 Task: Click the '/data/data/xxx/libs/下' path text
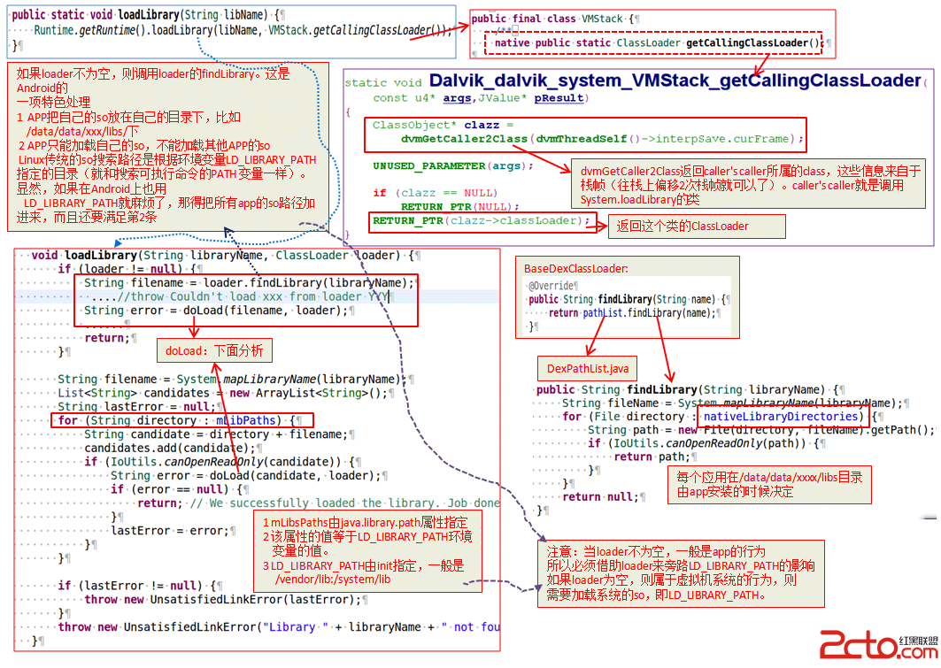click(x=83, y=131)
